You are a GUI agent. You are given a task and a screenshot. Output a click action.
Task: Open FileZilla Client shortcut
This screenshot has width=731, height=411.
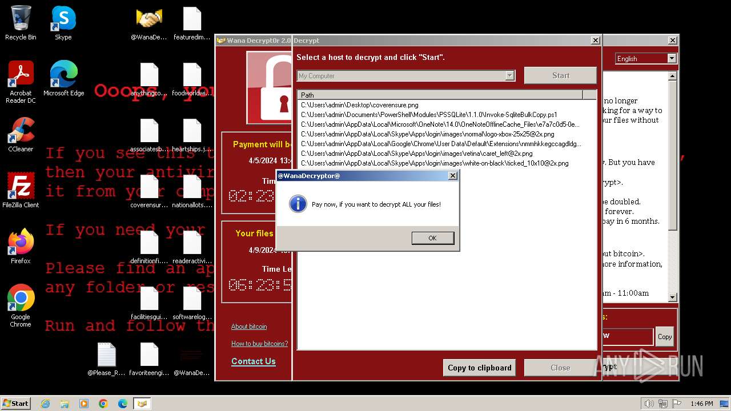pyautogui.click(x=21, y=191)
